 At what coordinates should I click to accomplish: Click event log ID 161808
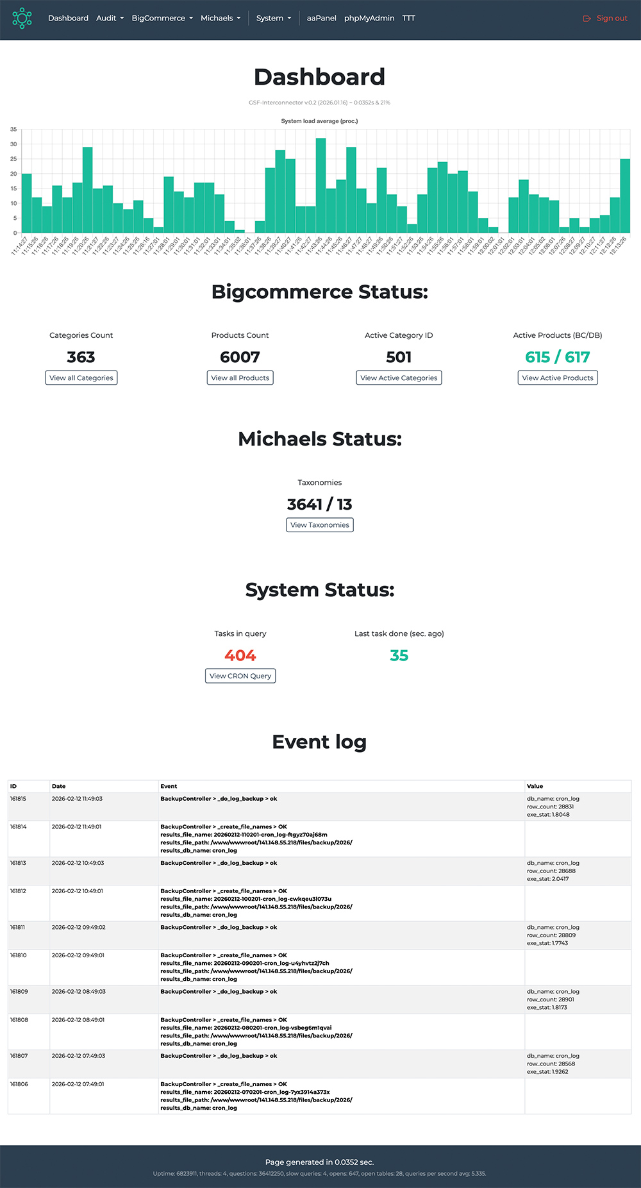(x=19, y=1019)
